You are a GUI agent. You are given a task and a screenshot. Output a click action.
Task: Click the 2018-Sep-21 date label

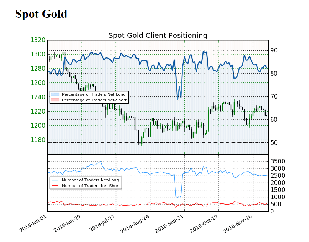pos(169,224)
